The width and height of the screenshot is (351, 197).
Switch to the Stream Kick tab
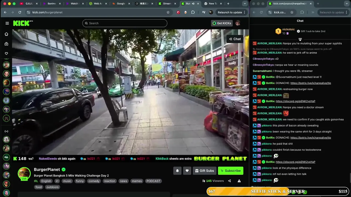coord(167,4)
